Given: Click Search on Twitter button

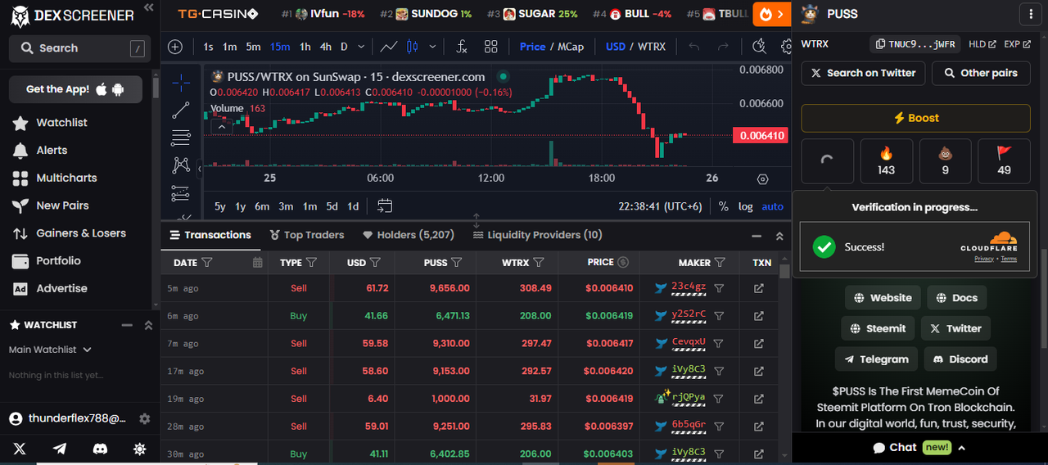Looking at the screenshot, I should pos(863,73).
